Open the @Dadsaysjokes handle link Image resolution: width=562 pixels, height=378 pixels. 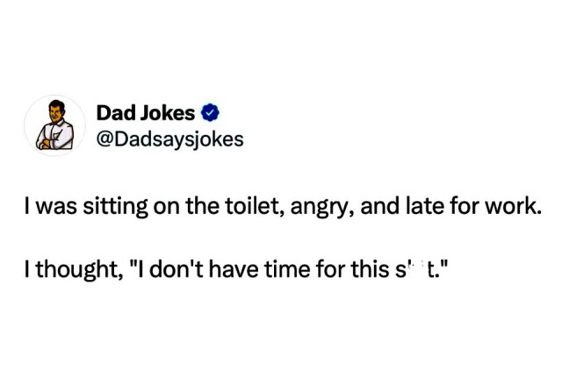click(x=169, y=139)
